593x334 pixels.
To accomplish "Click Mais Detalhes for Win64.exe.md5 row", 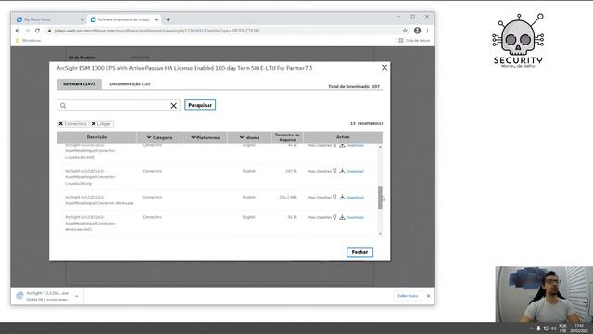I will coord(319,217).
